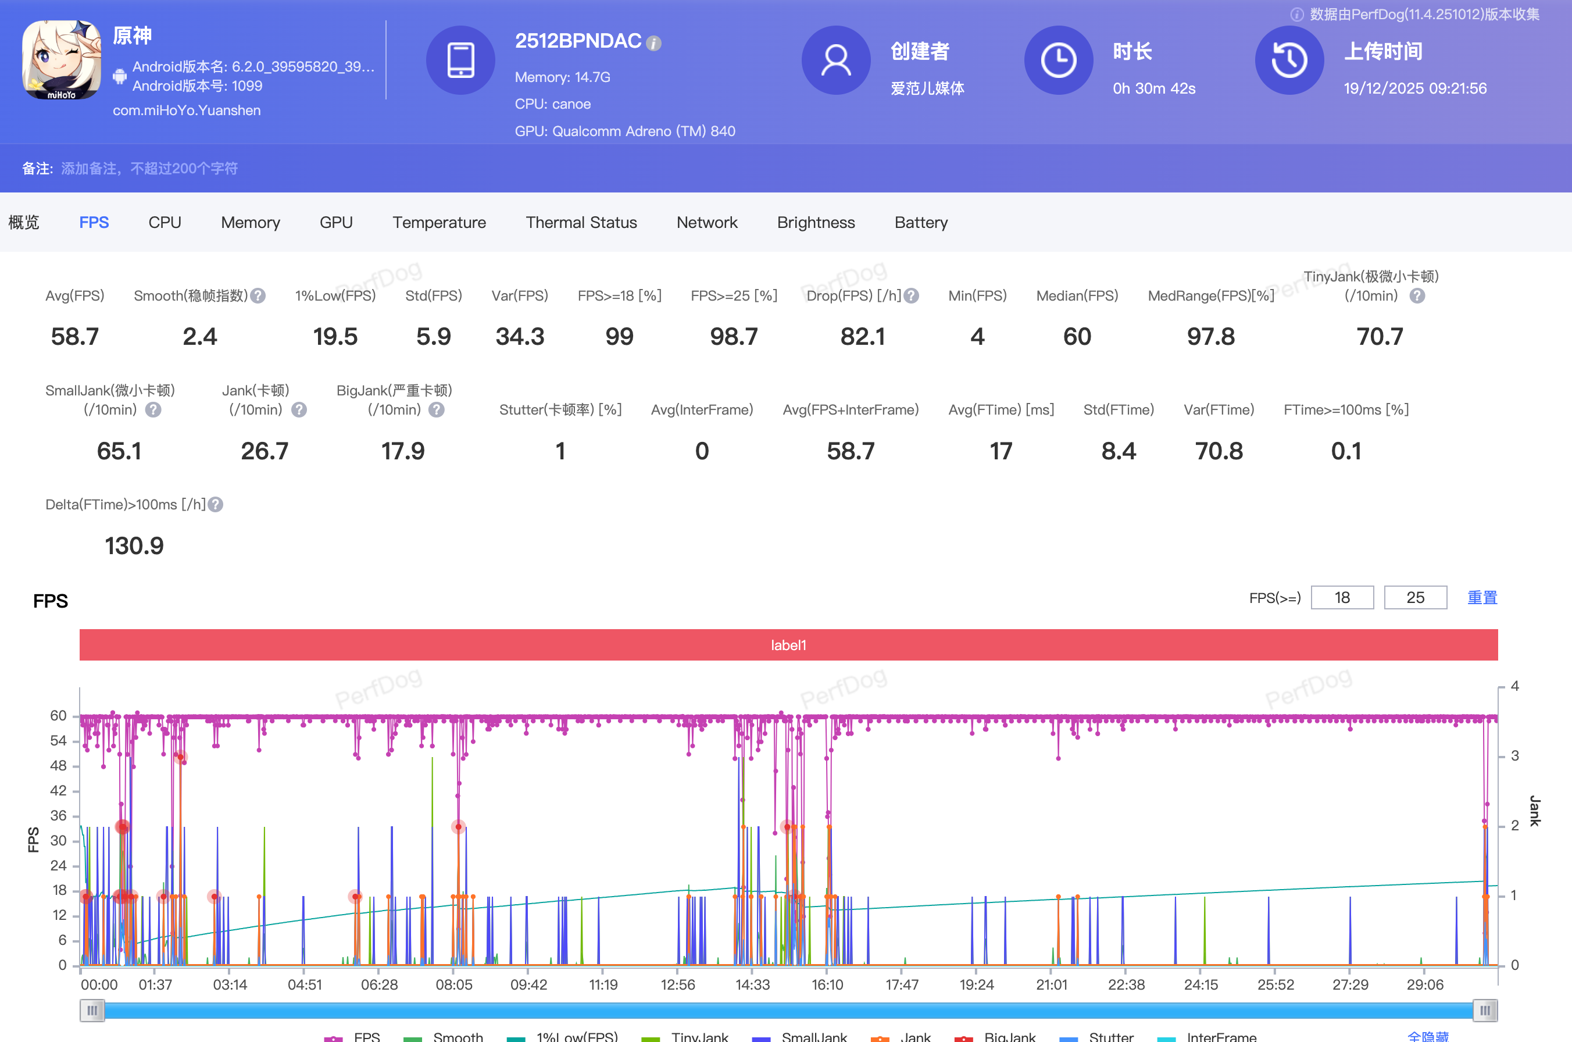Grab the left timeline range slider handle
This screenshot has width=1572, height=1042.
pos(92,1011)
